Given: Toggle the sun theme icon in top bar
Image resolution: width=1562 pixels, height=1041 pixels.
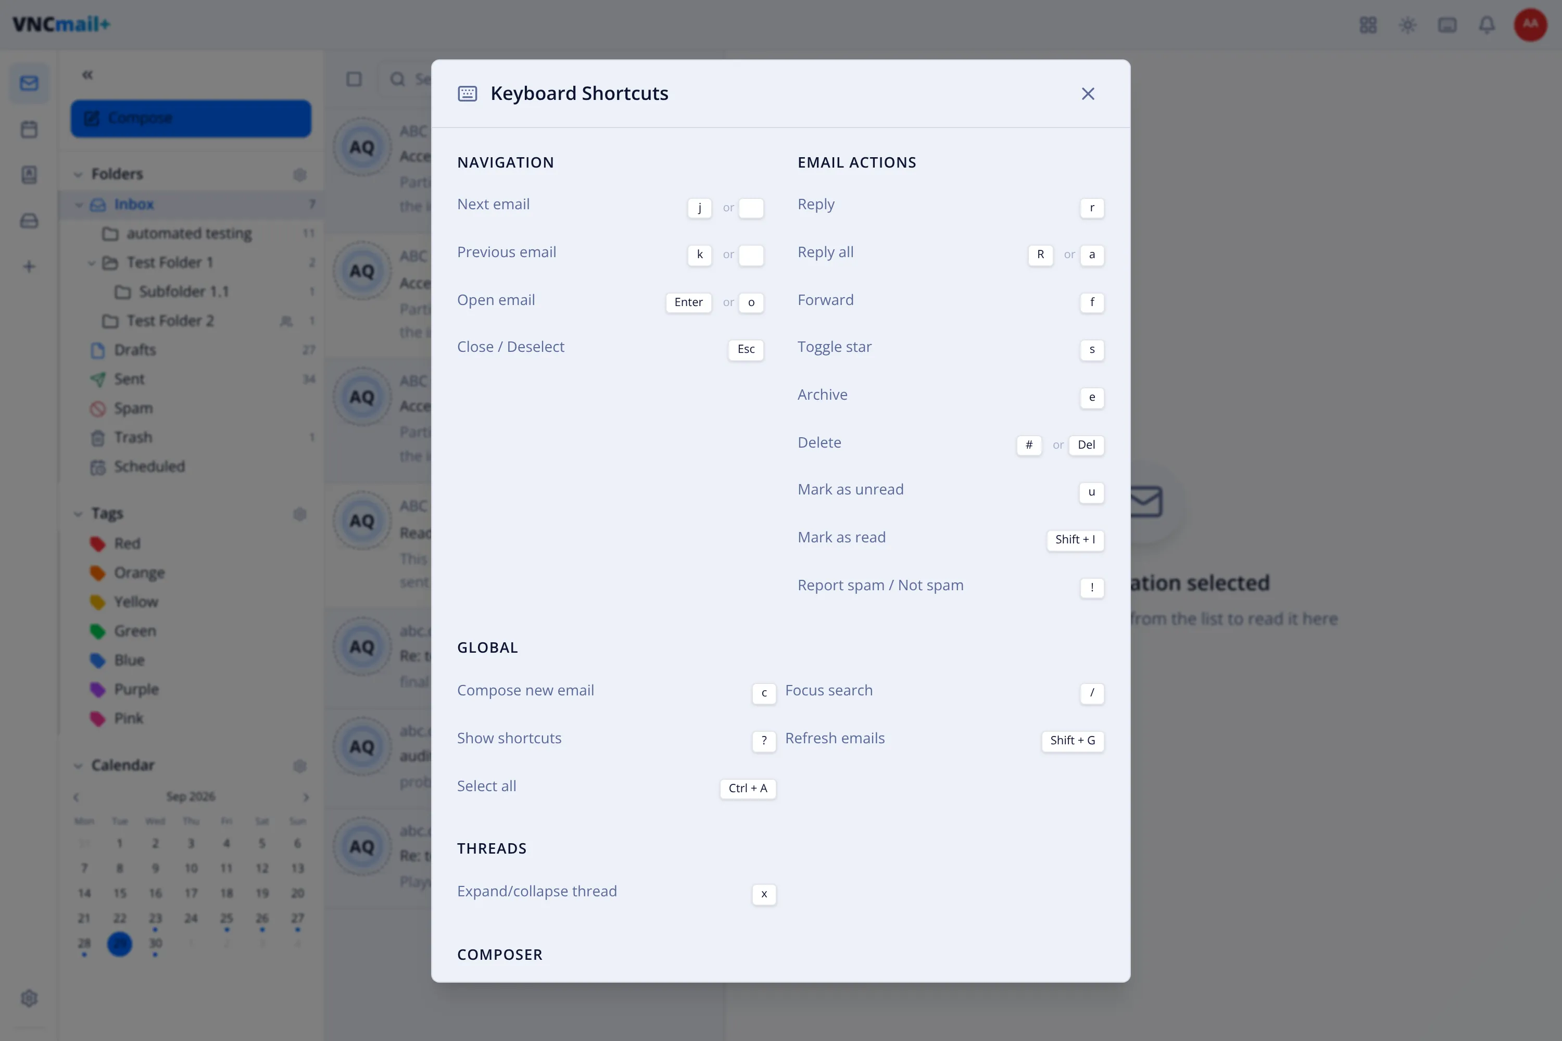Looking at the screenshot, I should point(1407,25).
